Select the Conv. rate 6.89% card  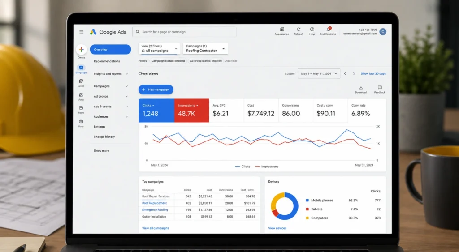[367, 111]
